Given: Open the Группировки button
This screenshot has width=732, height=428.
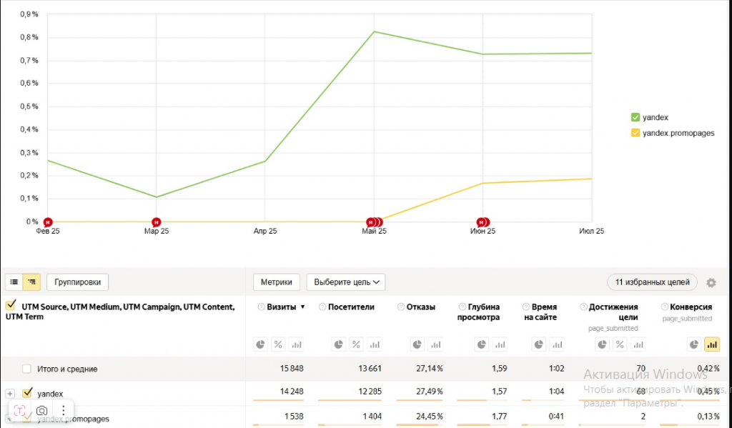Looking at the screenshot, I should (x=78, y=282).
